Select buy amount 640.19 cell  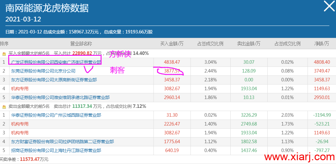click(x=172, y=150)
